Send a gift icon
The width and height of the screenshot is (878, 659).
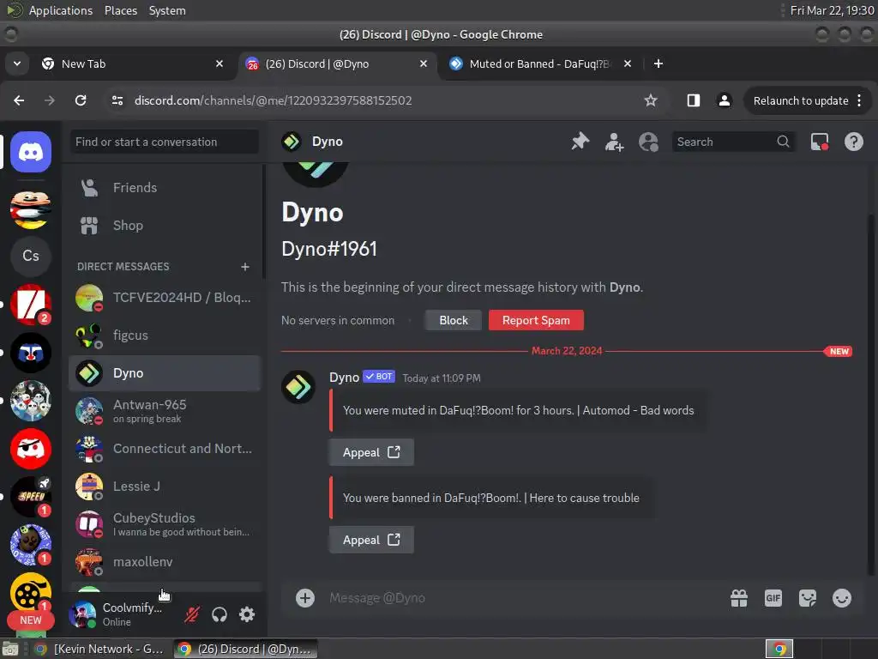[x=739, y=598]
